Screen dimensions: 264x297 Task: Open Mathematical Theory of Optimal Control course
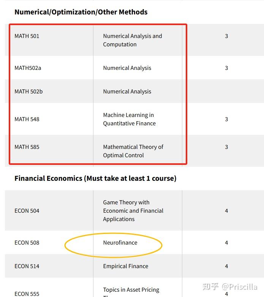point(133,151)
